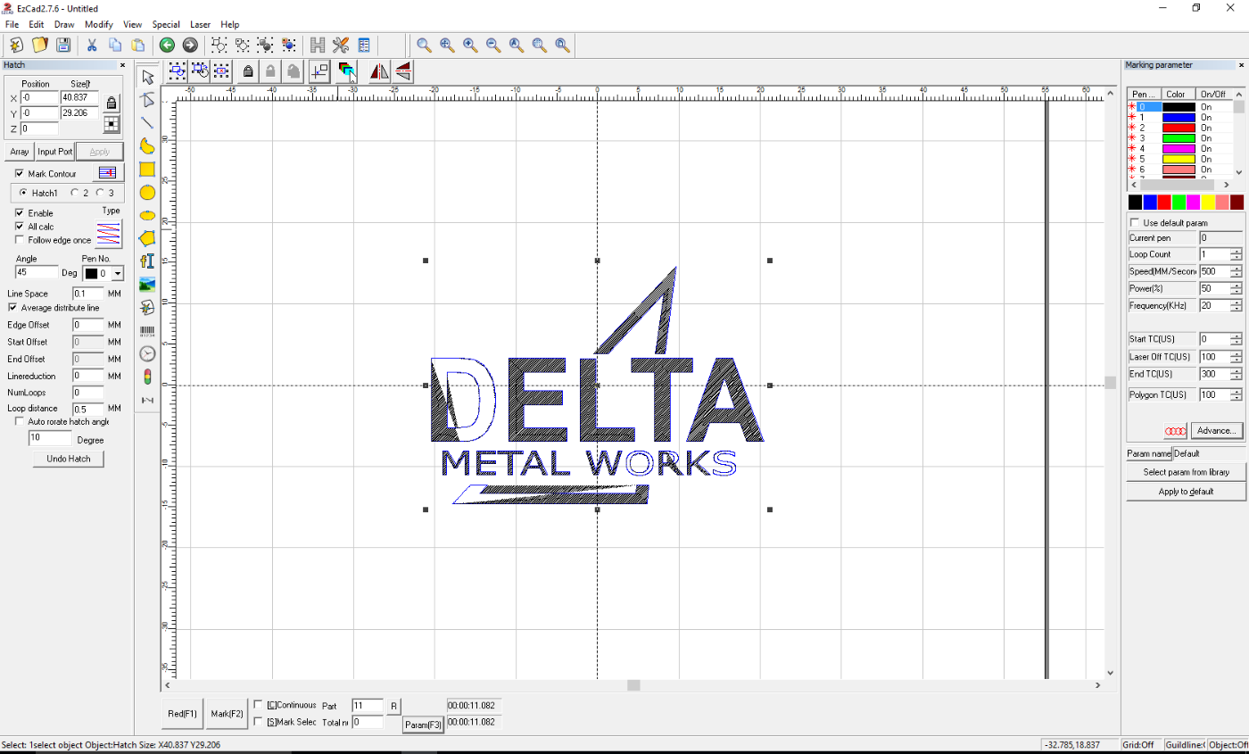Select the Polygon drawing tool
1249x754 pixels.
(x=148, y=238)
